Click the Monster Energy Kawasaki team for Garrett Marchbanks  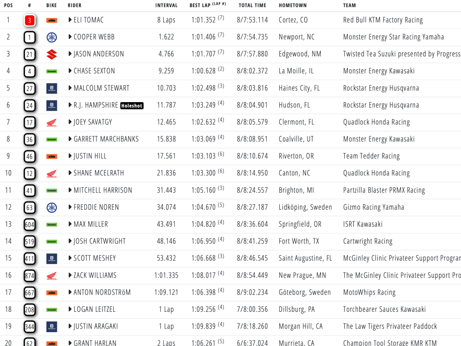tap(379, 139)
